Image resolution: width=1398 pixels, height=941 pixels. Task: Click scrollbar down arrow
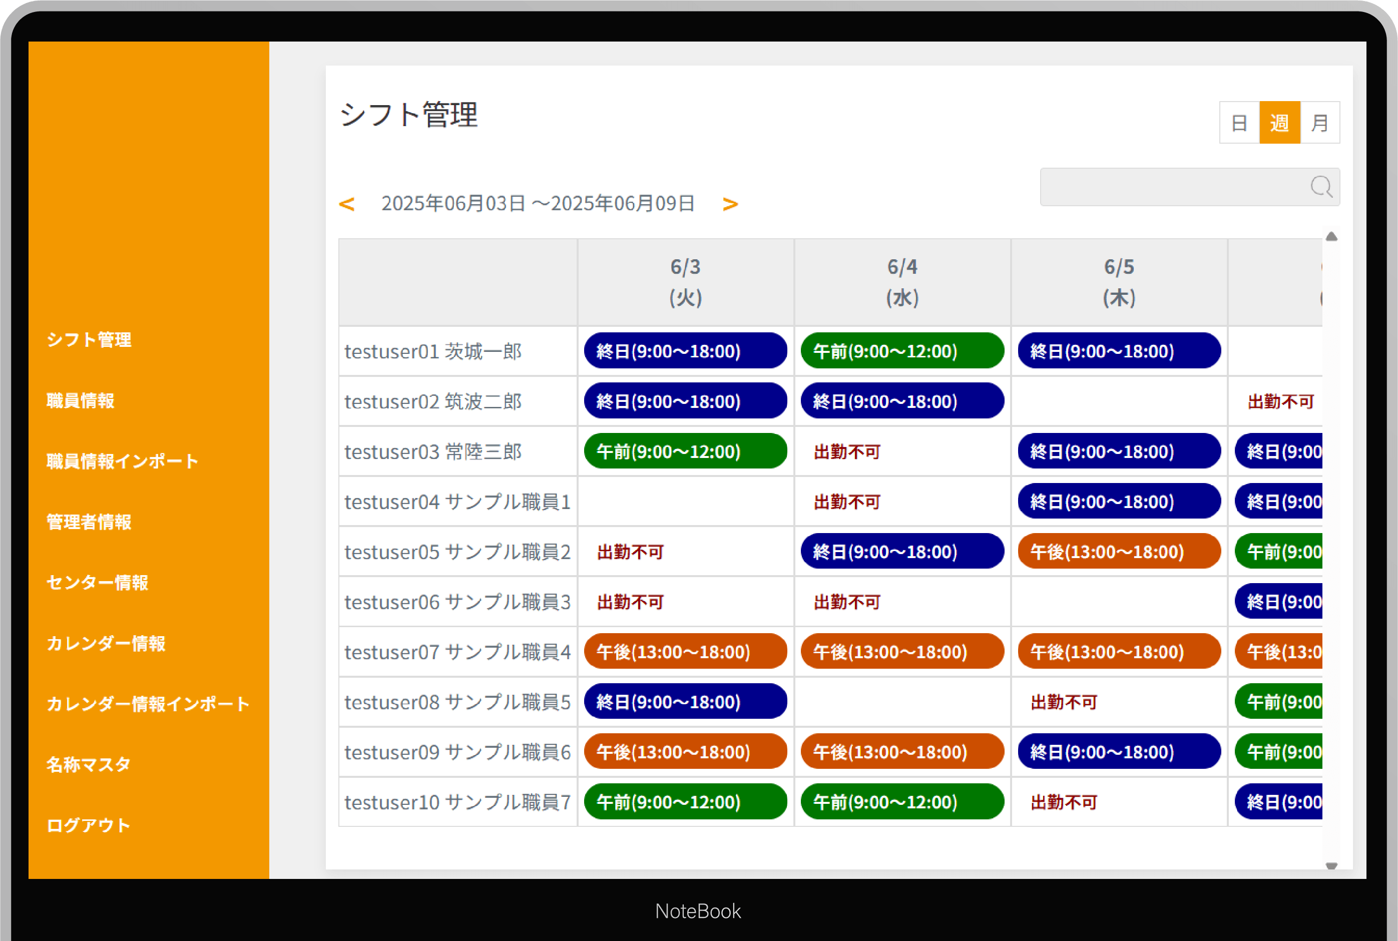(x=1331, y=865)
